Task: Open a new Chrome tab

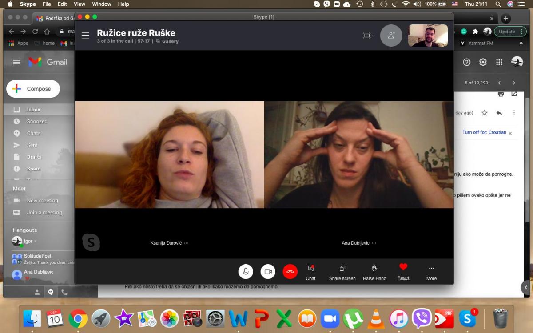Action: tap(505, 19)
